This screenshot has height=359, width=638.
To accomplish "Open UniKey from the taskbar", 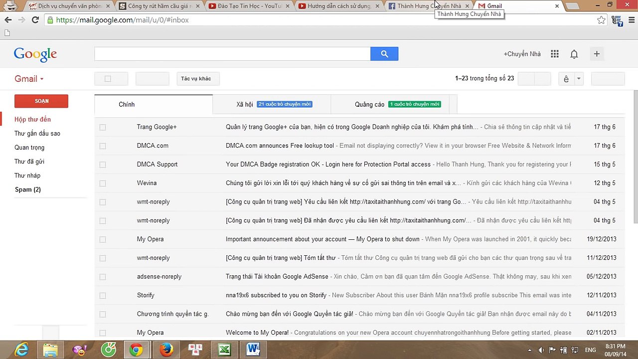I will [195, 350].
